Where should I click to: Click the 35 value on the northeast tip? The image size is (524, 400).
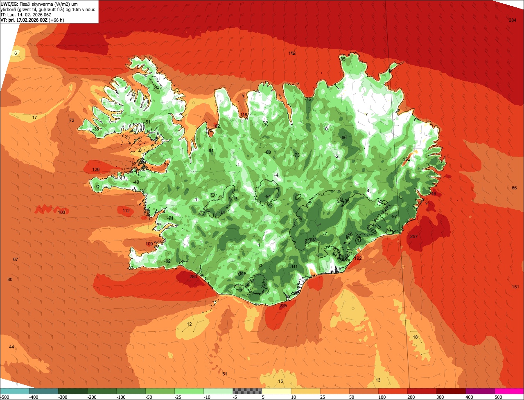[343, 59]
